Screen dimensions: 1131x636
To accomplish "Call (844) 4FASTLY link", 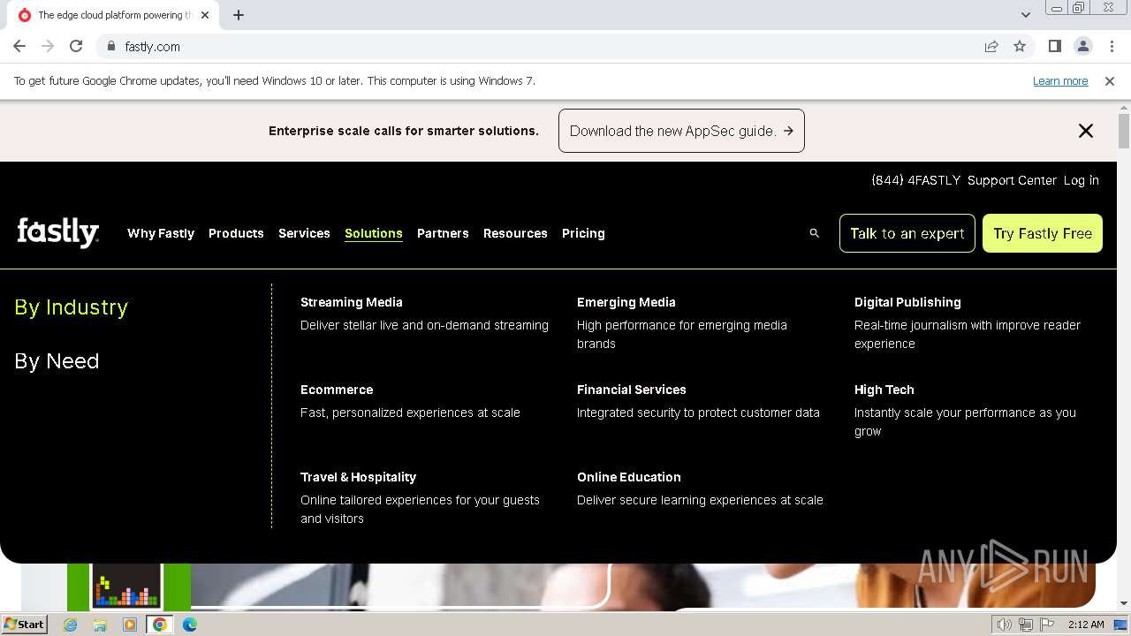I will pos(915,180).
